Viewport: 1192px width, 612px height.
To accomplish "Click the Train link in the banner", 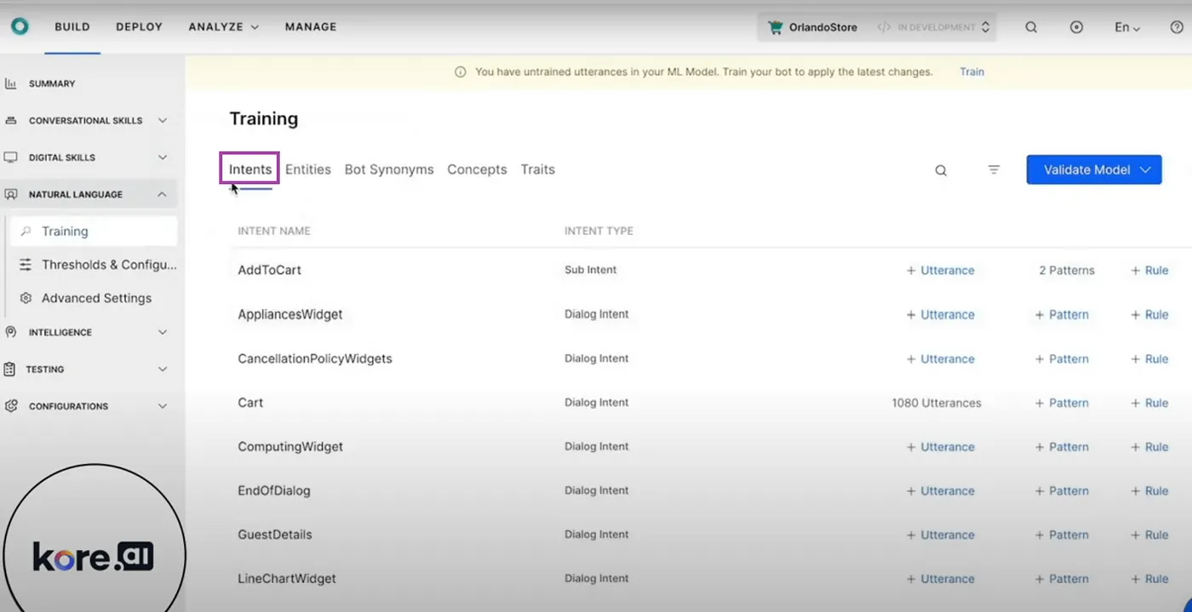I will click(x=971, y=72).
